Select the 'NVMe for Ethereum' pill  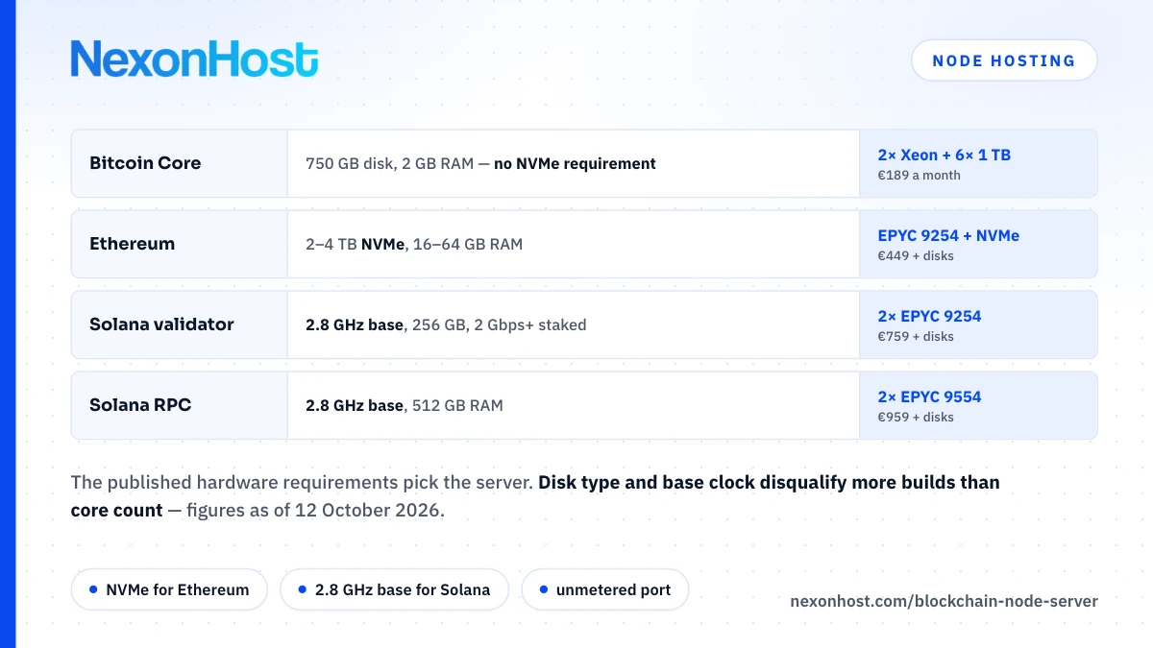point(168,589)
